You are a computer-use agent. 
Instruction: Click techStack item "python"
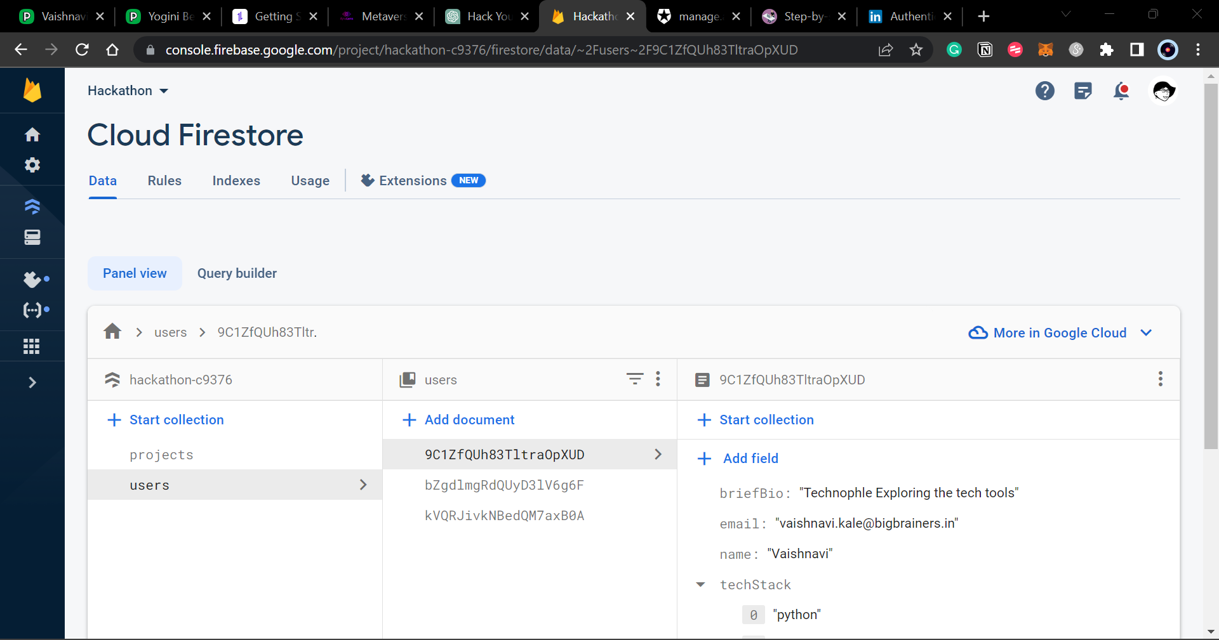coord(796,615)
